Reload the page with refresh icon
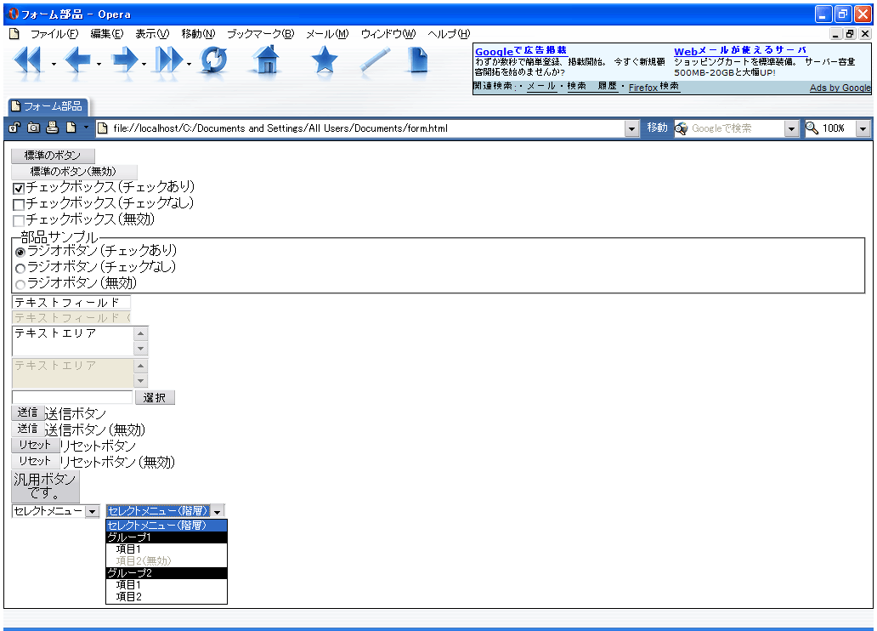Screen dimensions: 877x631 click(213, 60)
